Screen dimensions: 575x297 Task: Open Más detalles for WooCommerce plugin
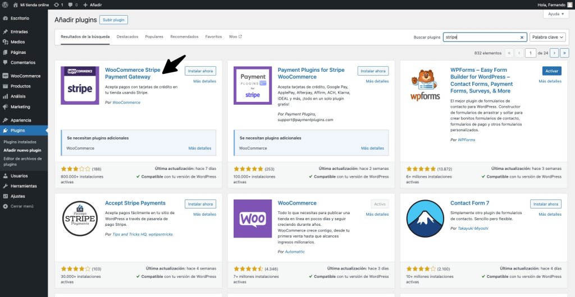(x=377, y=214)
